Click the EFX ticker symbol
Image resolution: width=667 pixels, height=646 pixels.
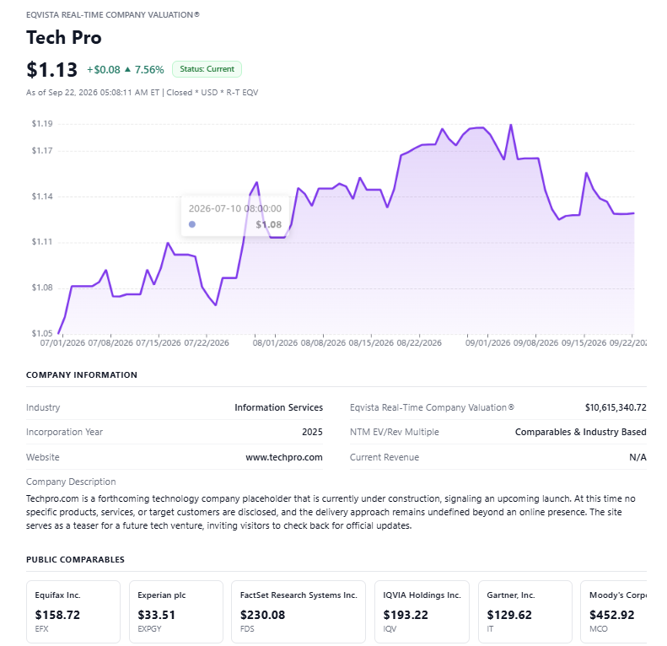pos(41,629)
